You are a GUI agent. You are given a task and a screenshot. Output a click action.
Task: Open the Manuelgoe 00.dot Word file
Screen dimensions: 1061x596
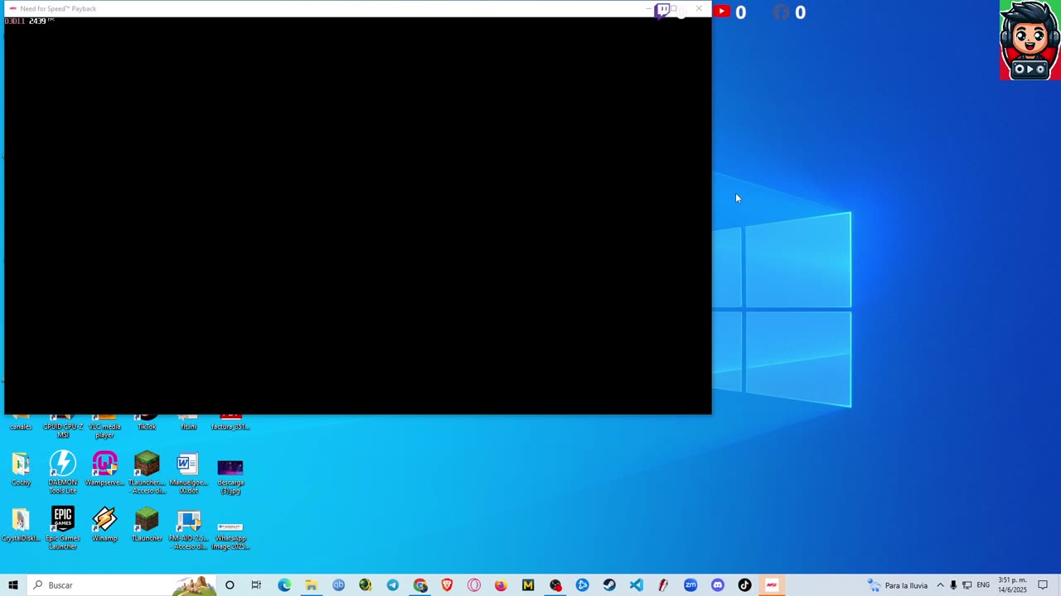(188, 472)
